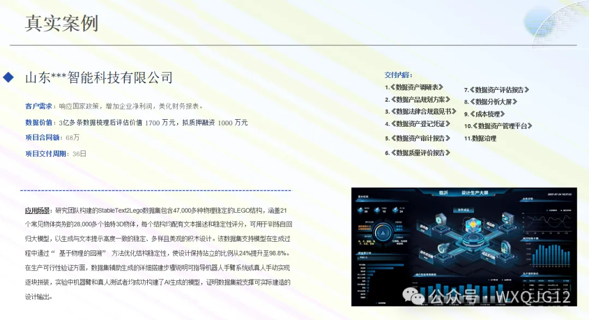Click the underlined 应用场景 label

coord(37,211)
